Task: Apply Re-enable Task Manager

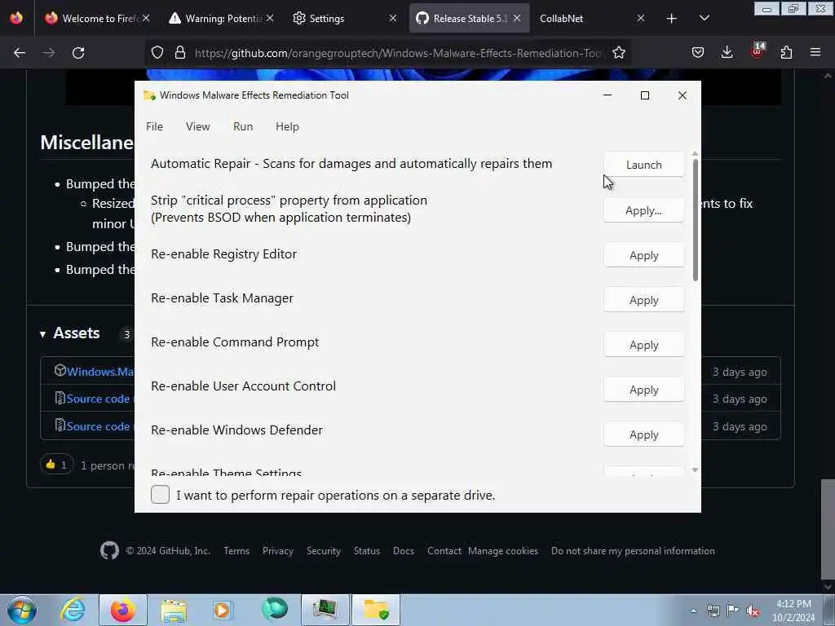Action: click(x=644, y=300)
